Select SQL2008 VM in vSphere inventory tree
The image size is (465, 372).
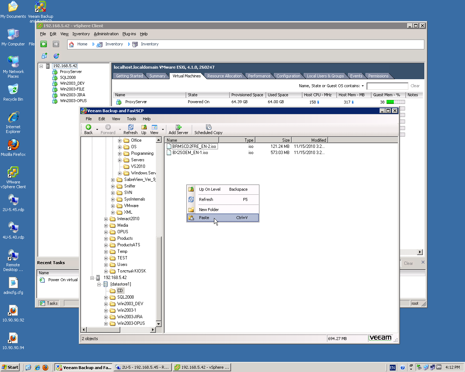point(68,77)
